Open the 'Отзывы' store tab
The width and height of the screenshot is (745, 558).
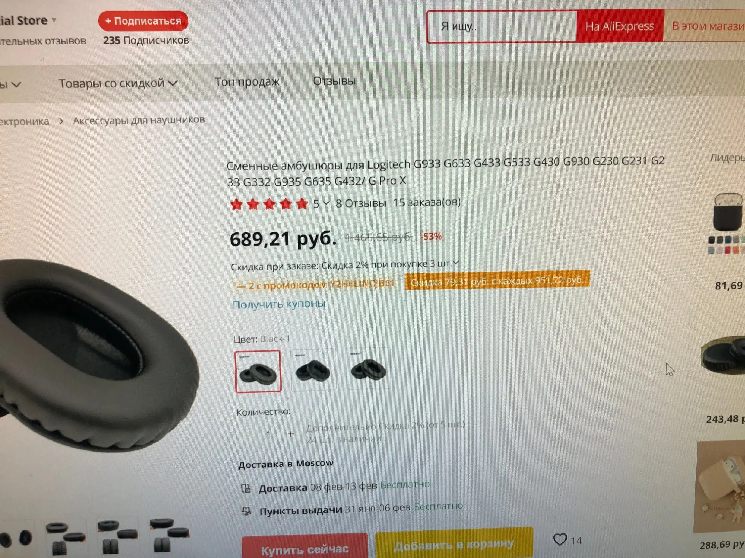[x=334, y=81]
